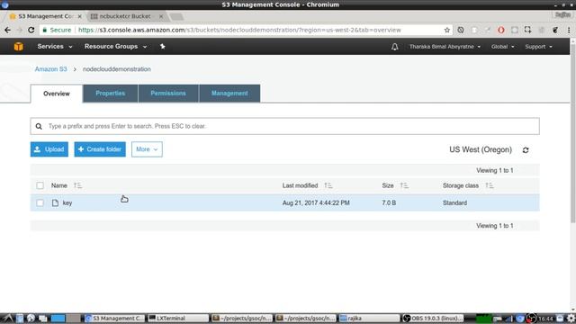Reload the page with the browser reload icon
The width and height of the screenshot is (576, 324).
tap(31, 30)
